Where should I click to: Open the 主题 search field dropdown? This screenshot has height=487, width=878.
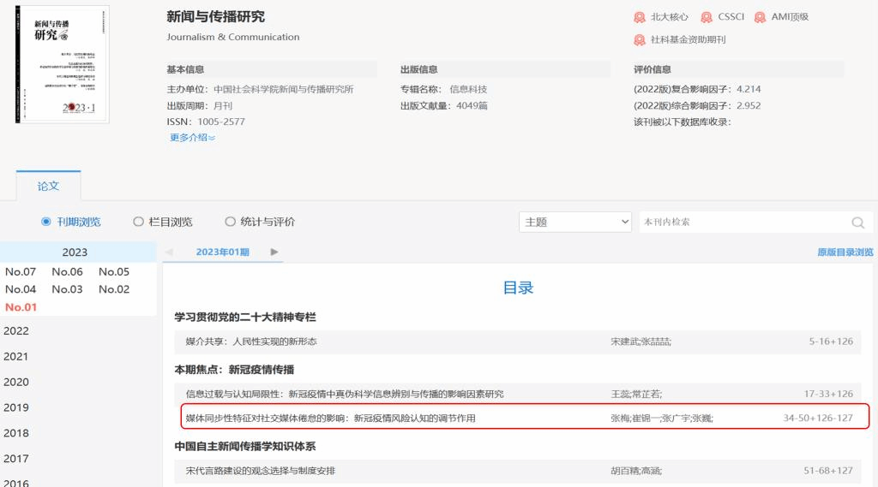(575, 222)
